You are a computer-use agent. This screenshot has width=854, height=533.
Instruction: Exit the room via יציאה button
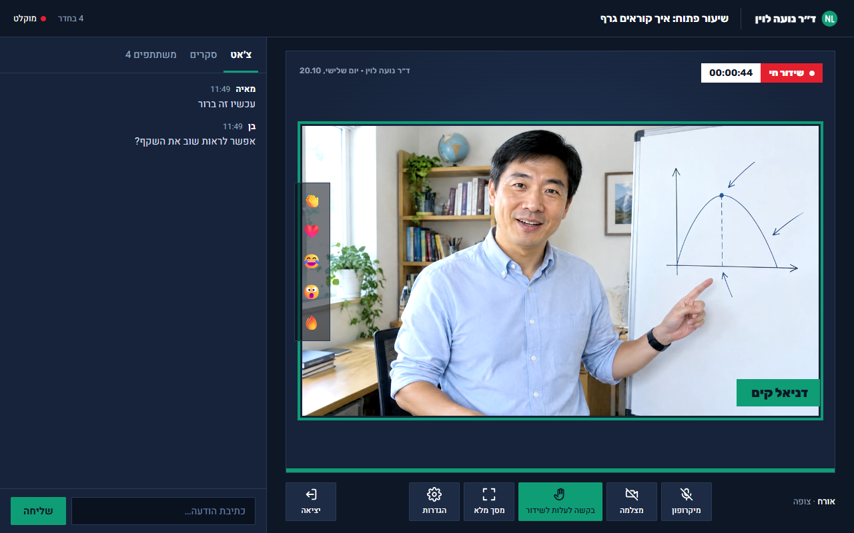pos(311,502)
